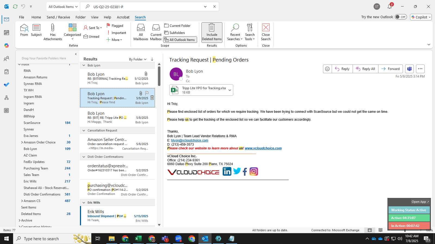This screenshot has height=244, width=435.
Task: Open the To Do checkmark icon
Action: click(7, 85)
